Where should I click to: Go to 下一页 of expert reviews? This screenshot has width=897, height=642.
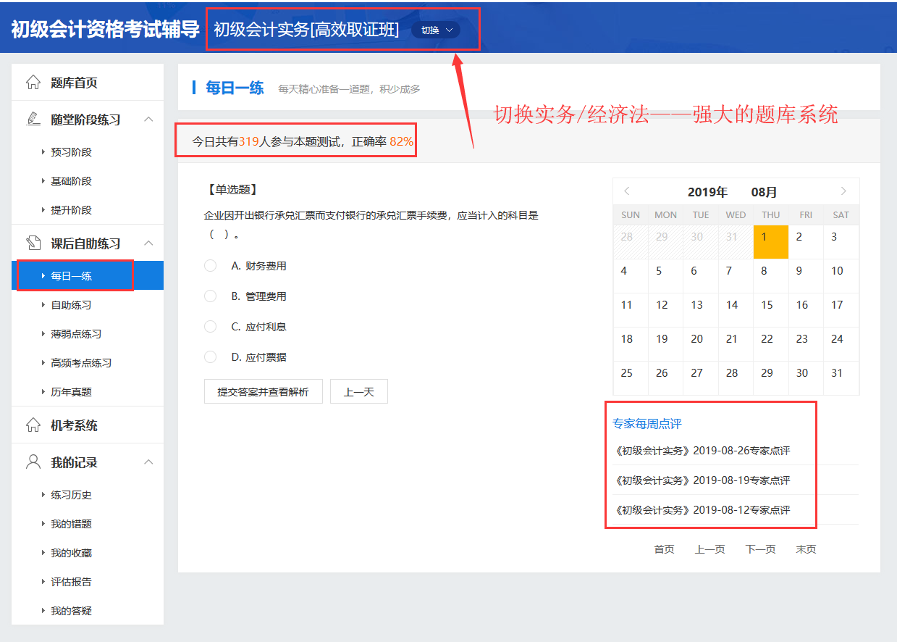point(760,549)
